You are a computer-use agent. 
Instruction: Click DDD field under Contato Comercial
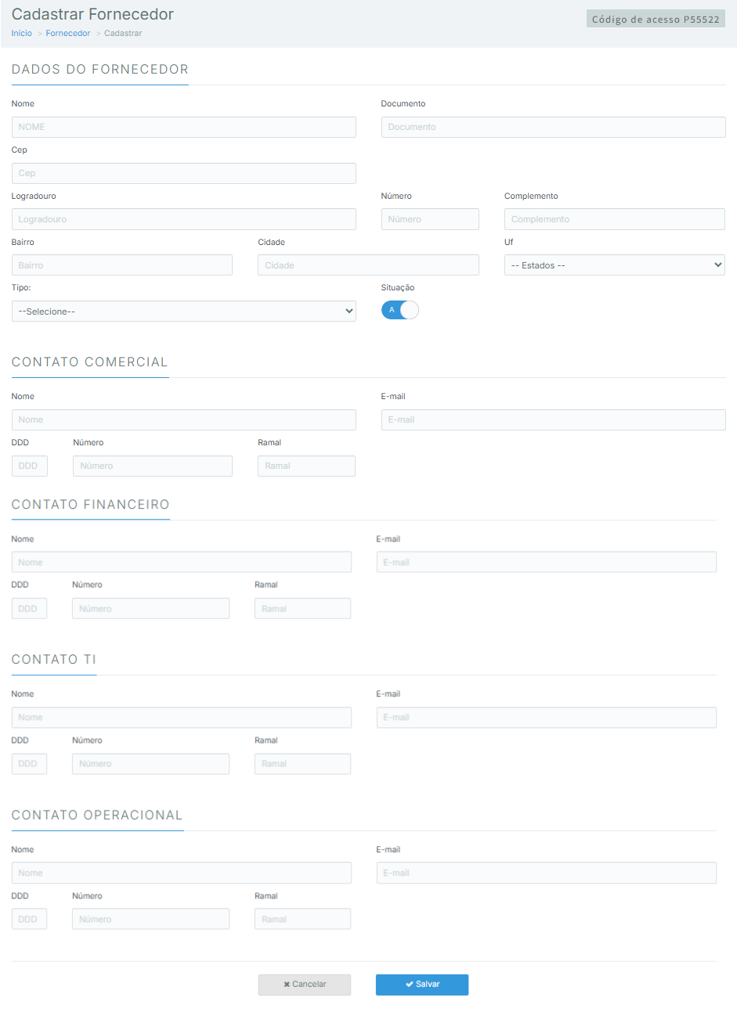[x=30, y=466]
